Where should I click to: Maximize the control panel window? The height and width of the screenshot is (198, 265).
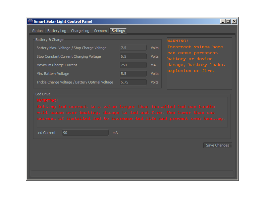[x=228, y=21]
